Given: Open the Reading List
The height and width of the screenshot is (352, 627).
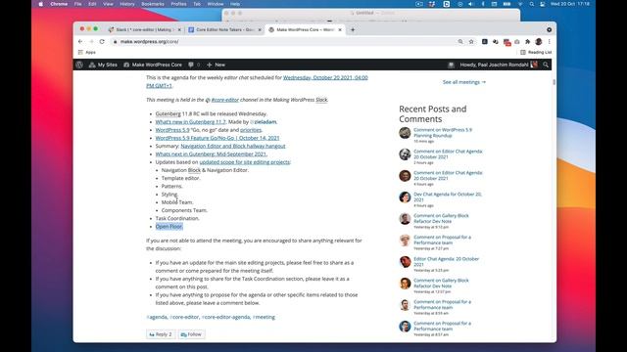Looking at the screenshot, I should coord(536,52).
